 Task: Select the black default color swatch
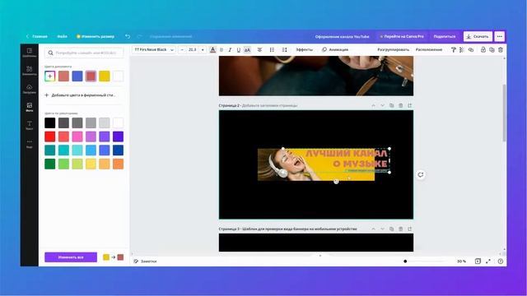click(x=49, y=123)
